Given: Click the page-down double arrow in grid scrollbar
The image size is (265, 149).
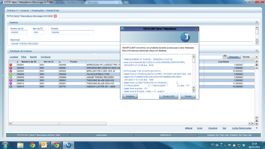Looking at the screenshot, I should 257,121.
